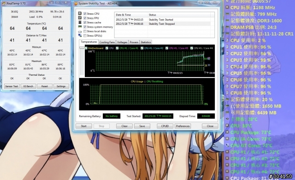Enable the Stress local disks checkbox
The height and width of the screenshot is (180, 295).
[x=85, y=31]
